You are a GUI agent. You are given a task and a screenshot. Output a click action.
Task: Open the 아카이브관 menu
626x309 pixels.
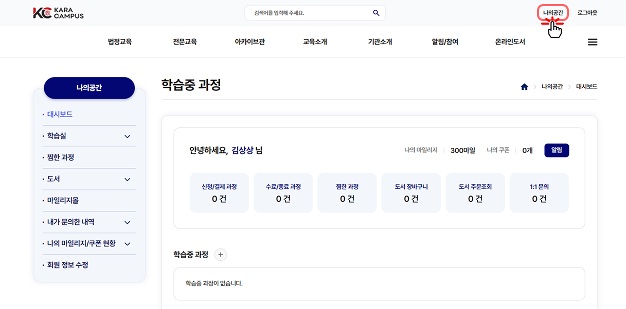pos(249,42)
